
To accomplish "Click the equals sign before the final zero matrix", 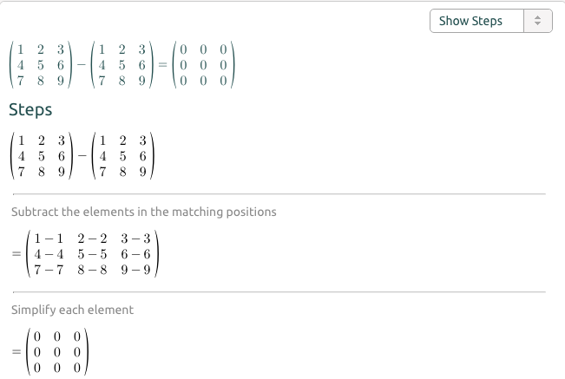I will point(16,351).
